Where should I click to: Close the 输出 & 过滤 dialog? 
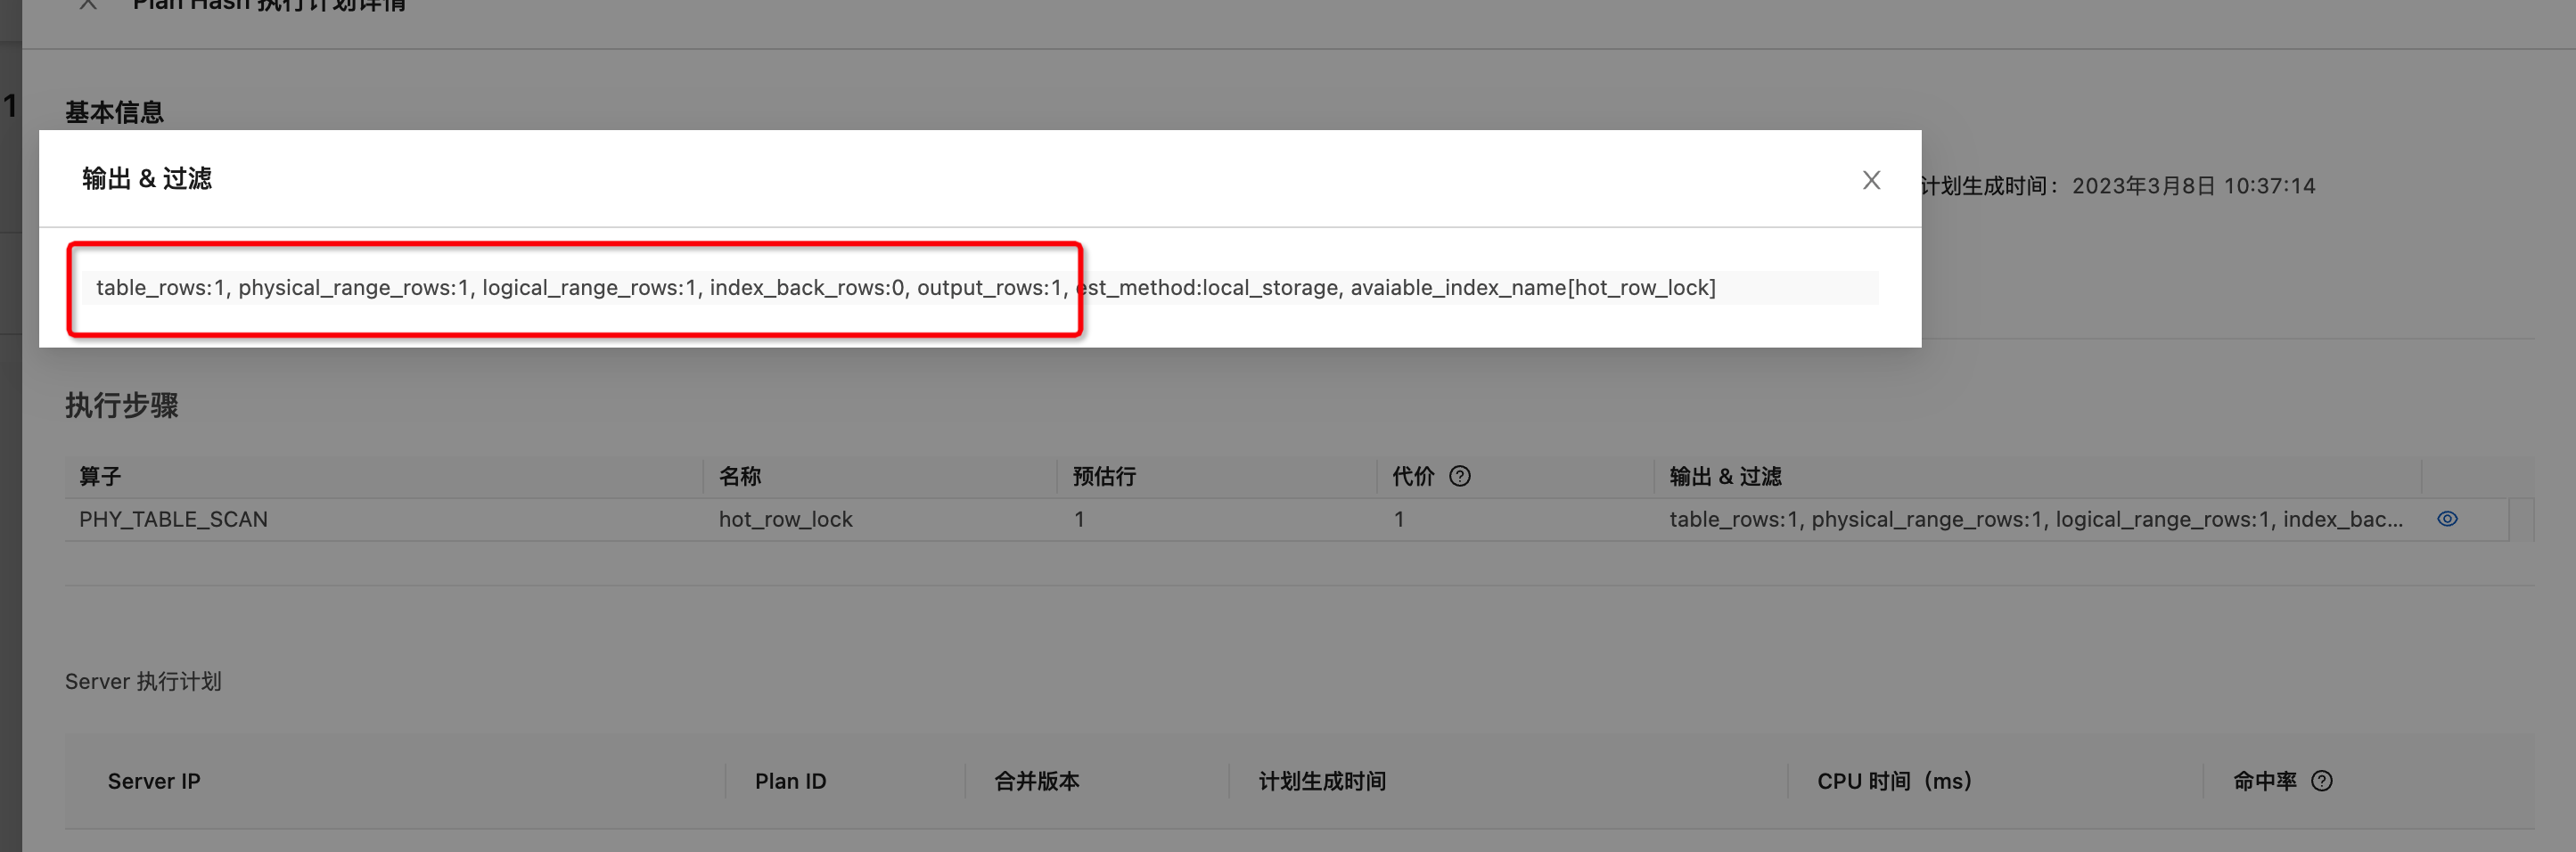1871,180
